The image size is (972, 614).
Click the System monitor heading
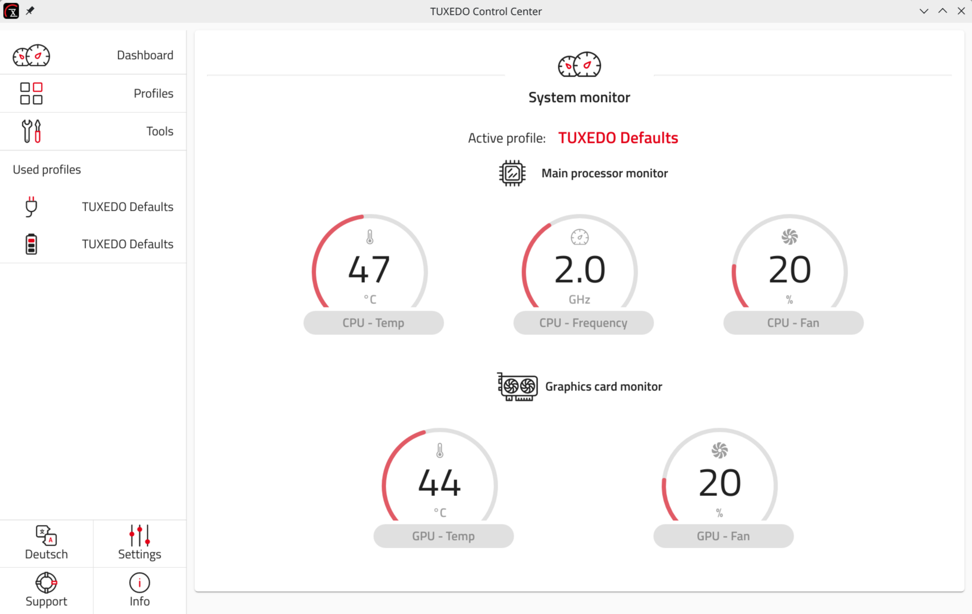coord(579,97)
